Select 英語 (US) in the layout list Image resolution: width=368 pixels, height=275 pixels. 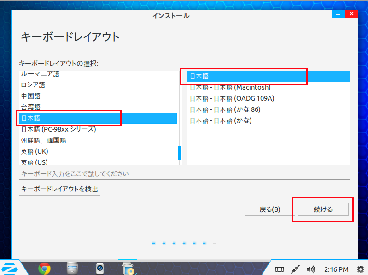click(98, 161)
